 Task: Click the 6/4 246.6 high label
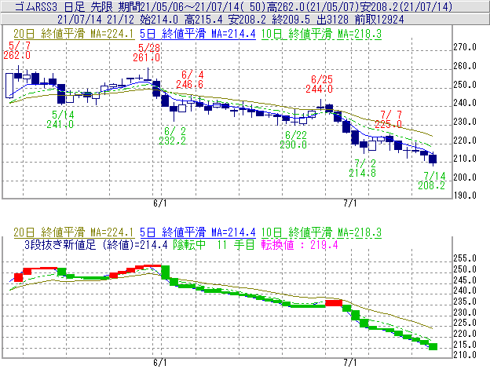pyautogui.click(x=190, y=79)
